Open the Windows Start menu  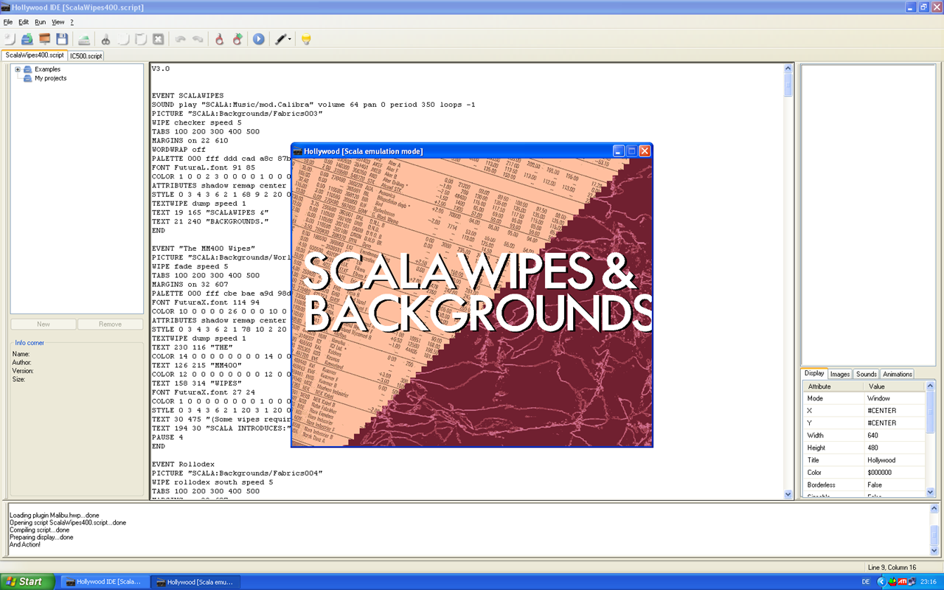27,582
